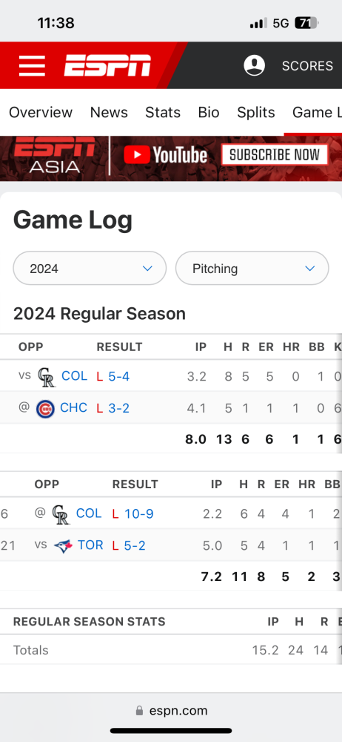342x742 pixels.
Task: Tap the espn.com address bar
Action: [171, 710]
